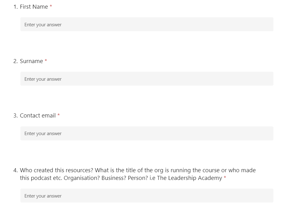Focus the Surname answer field

[x=147, y=79]
